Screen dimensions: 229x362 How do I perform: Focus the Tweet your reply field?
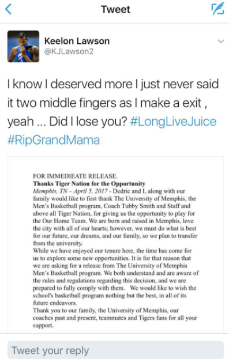click(115, 350)
